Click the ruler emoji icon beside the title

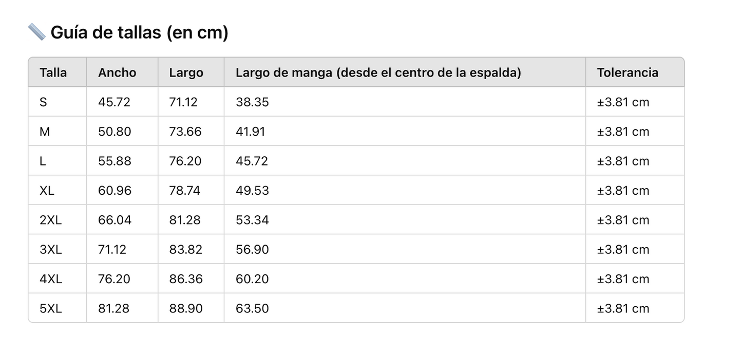36,32
